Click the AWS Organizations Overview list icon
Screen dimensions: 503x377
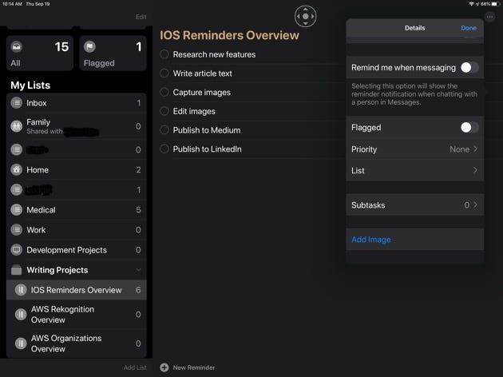21,343
